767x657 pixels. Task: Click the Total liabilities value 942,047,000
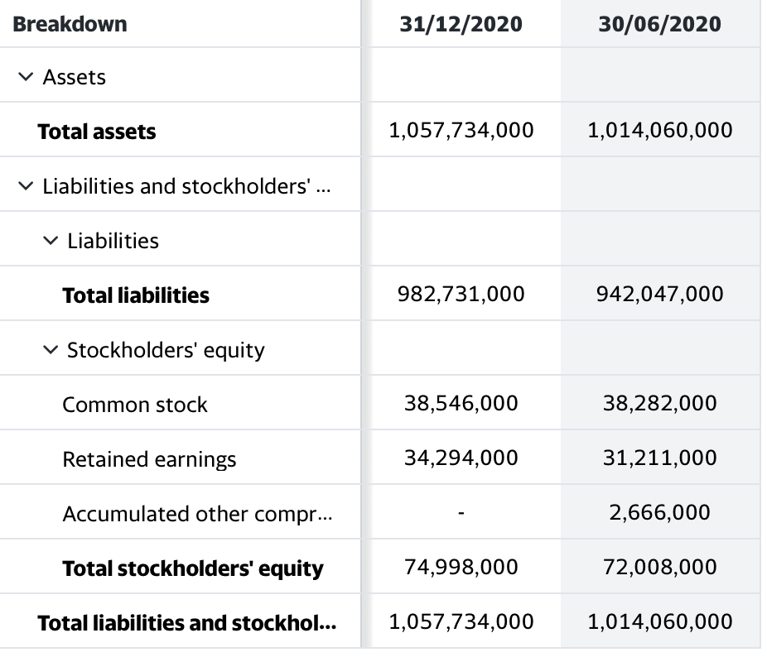coord(659,295)
